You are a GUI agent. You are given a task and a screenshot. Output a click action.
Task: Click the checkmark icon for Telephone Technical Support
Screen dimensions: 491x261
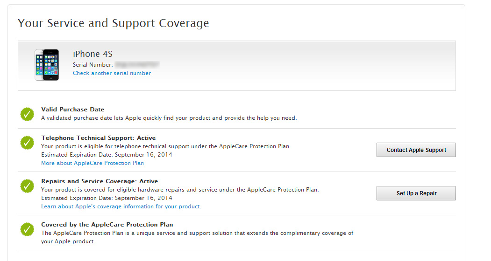pyautogui.click(x=27, y=143)
